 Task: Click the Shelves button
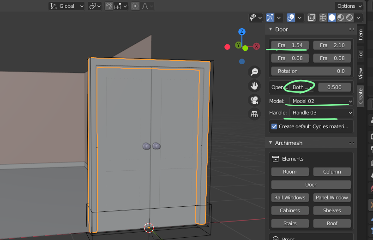click(332, 210)
